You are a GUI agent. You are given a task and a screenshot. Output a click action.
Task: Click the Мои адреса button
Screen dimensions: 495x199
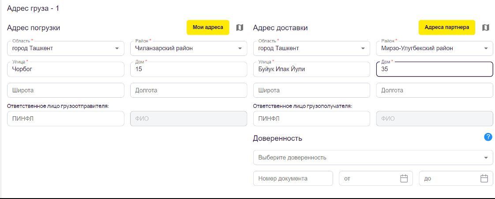(x=208, y=27)
